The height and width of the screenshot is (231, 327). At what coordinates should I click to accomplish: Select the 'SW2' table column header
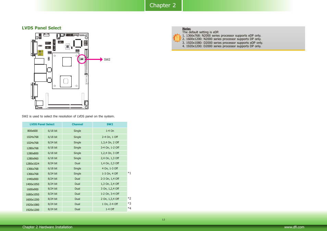coord(110,124)
